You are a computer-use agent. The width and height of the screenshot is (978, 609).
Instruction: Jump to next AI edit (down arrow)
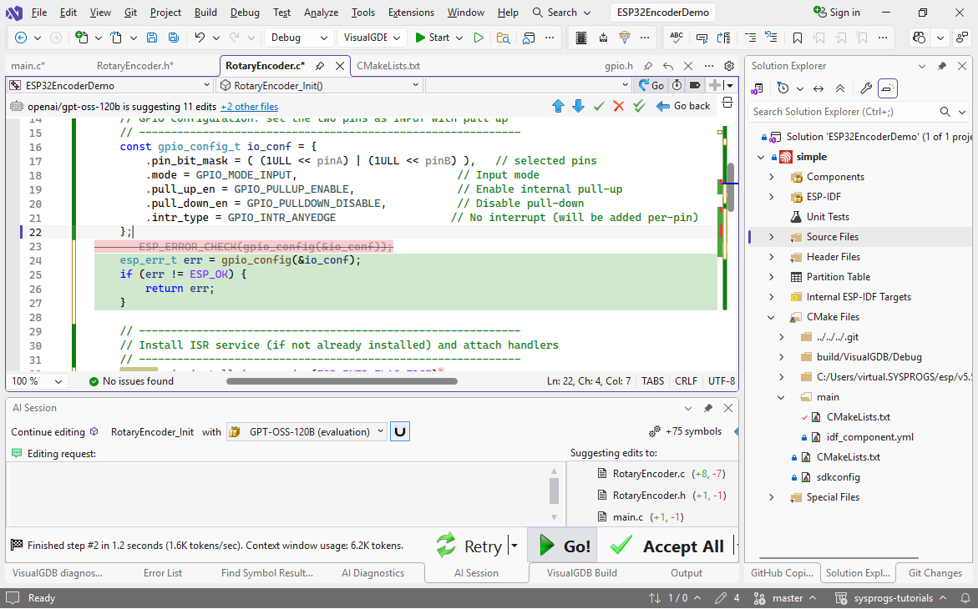pos(578,106)
